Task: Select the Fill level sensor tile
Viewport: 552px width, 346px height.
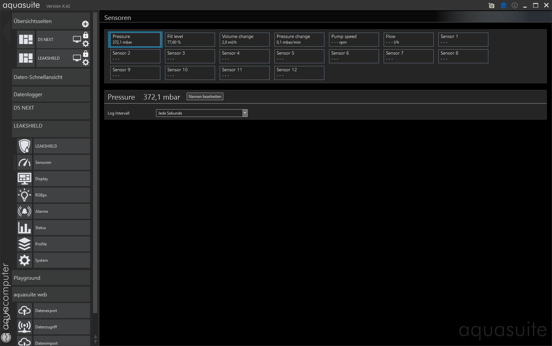Action: pyautogui.click(x=190, y=39)
